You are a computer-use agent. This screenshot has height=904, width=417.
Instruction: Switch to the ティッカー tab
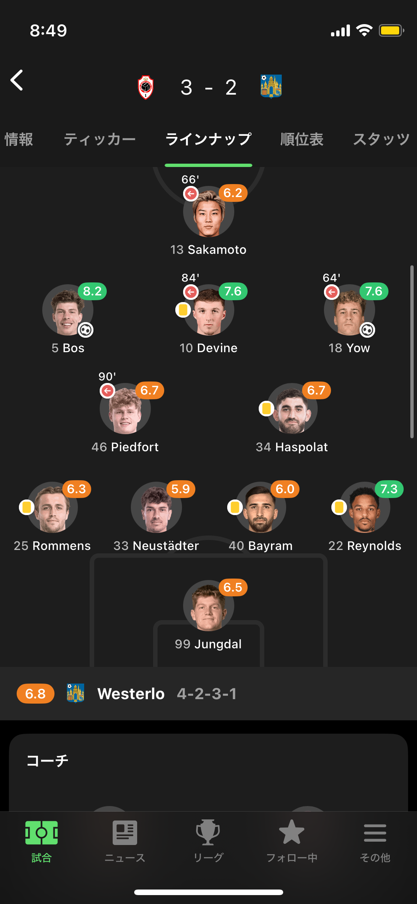[x=100, y=140]
